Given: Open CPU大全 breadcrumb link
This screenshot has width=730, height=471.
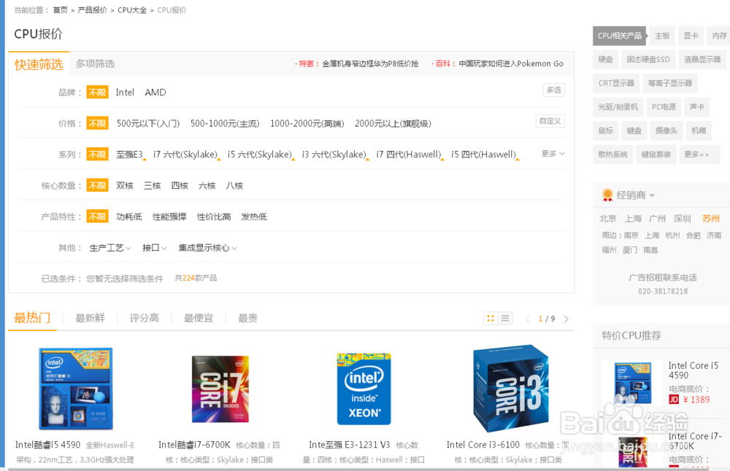Looking at the screenshot, I should (132, 10).
